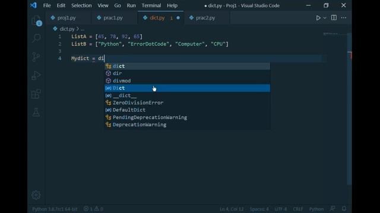Screen dimensions: 380x213
Task: Open Source Control view in activity bar
Action: pos(36,57)
